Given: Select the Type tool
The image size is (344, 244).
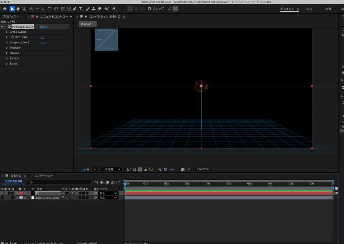Looking at the screenshot, I should click(80, 9).
